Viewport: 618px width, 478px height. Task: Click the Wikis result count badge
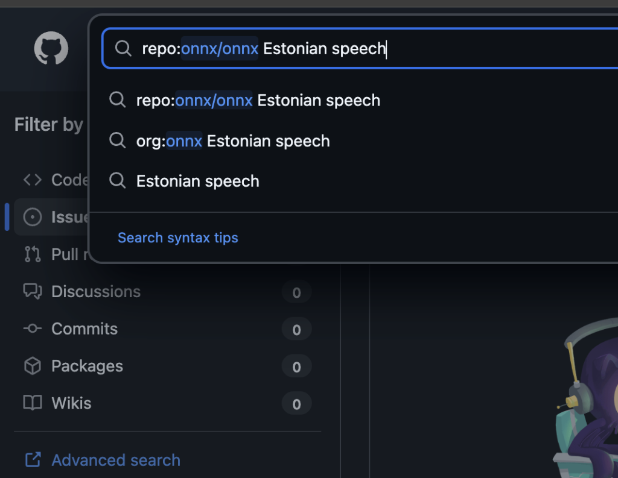tap(296, 404)
